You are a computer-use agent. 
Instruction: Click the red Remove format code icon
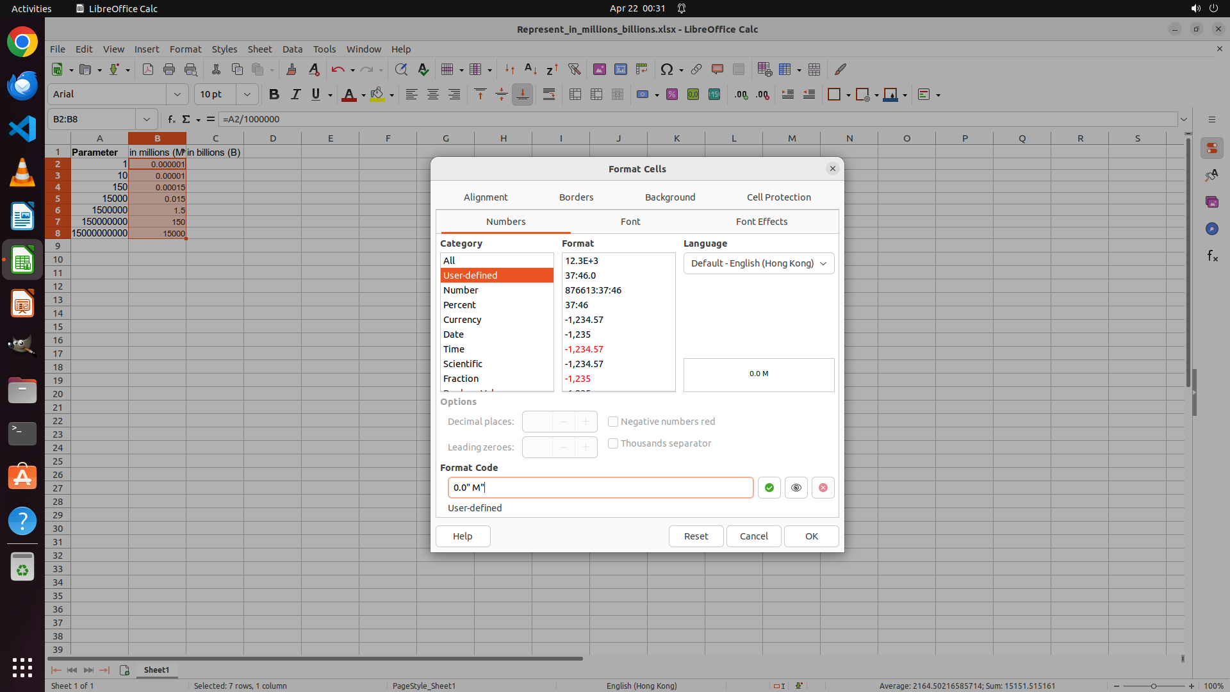(x=823, y=488)
